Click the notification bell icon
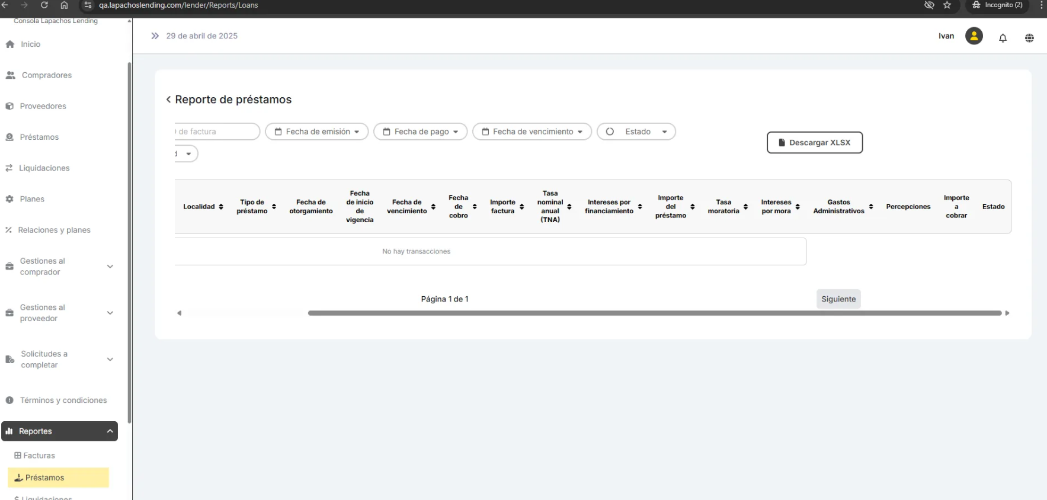This screenshot has height=500, width=1047. [1003, 38]
